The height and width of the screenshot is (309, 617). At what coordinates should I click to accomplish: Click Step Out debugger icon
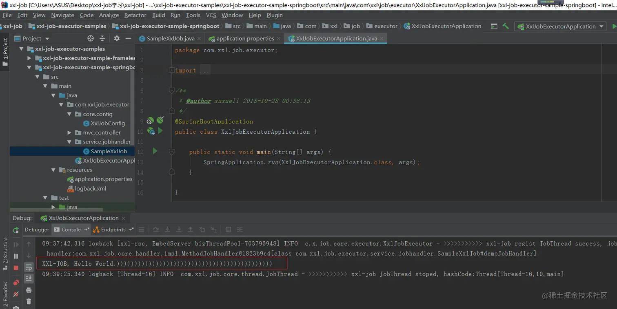[x=191, y=230]
